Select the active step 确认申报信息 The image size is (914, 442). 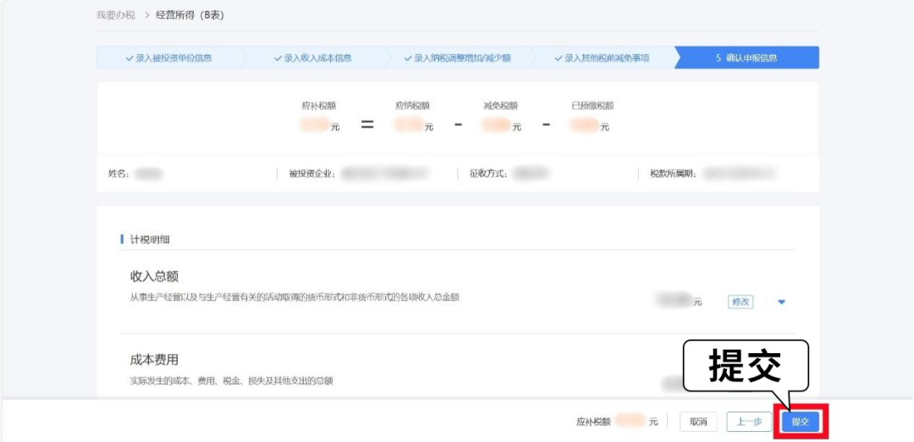click(746, 58)
